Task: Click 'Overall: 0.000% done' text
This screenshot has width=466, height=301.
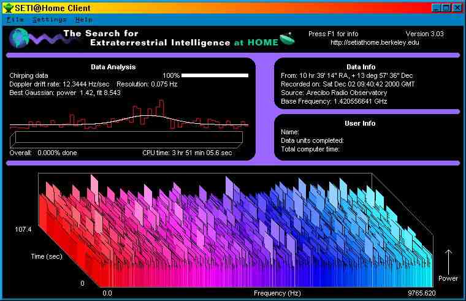Action: pyautogui.click(x=43, y=153)
